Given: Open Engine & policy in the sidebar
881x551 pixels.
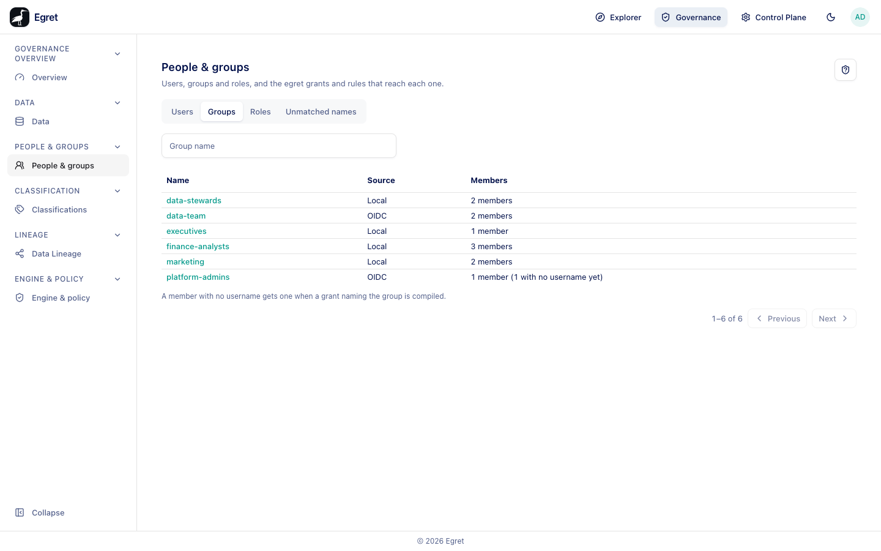Looking at the screenshot, I should [68, 298].
